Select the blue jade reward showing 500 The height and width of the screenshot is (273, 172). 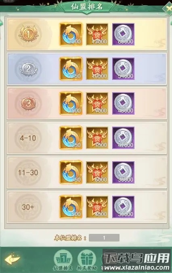(x=71, y=207)
